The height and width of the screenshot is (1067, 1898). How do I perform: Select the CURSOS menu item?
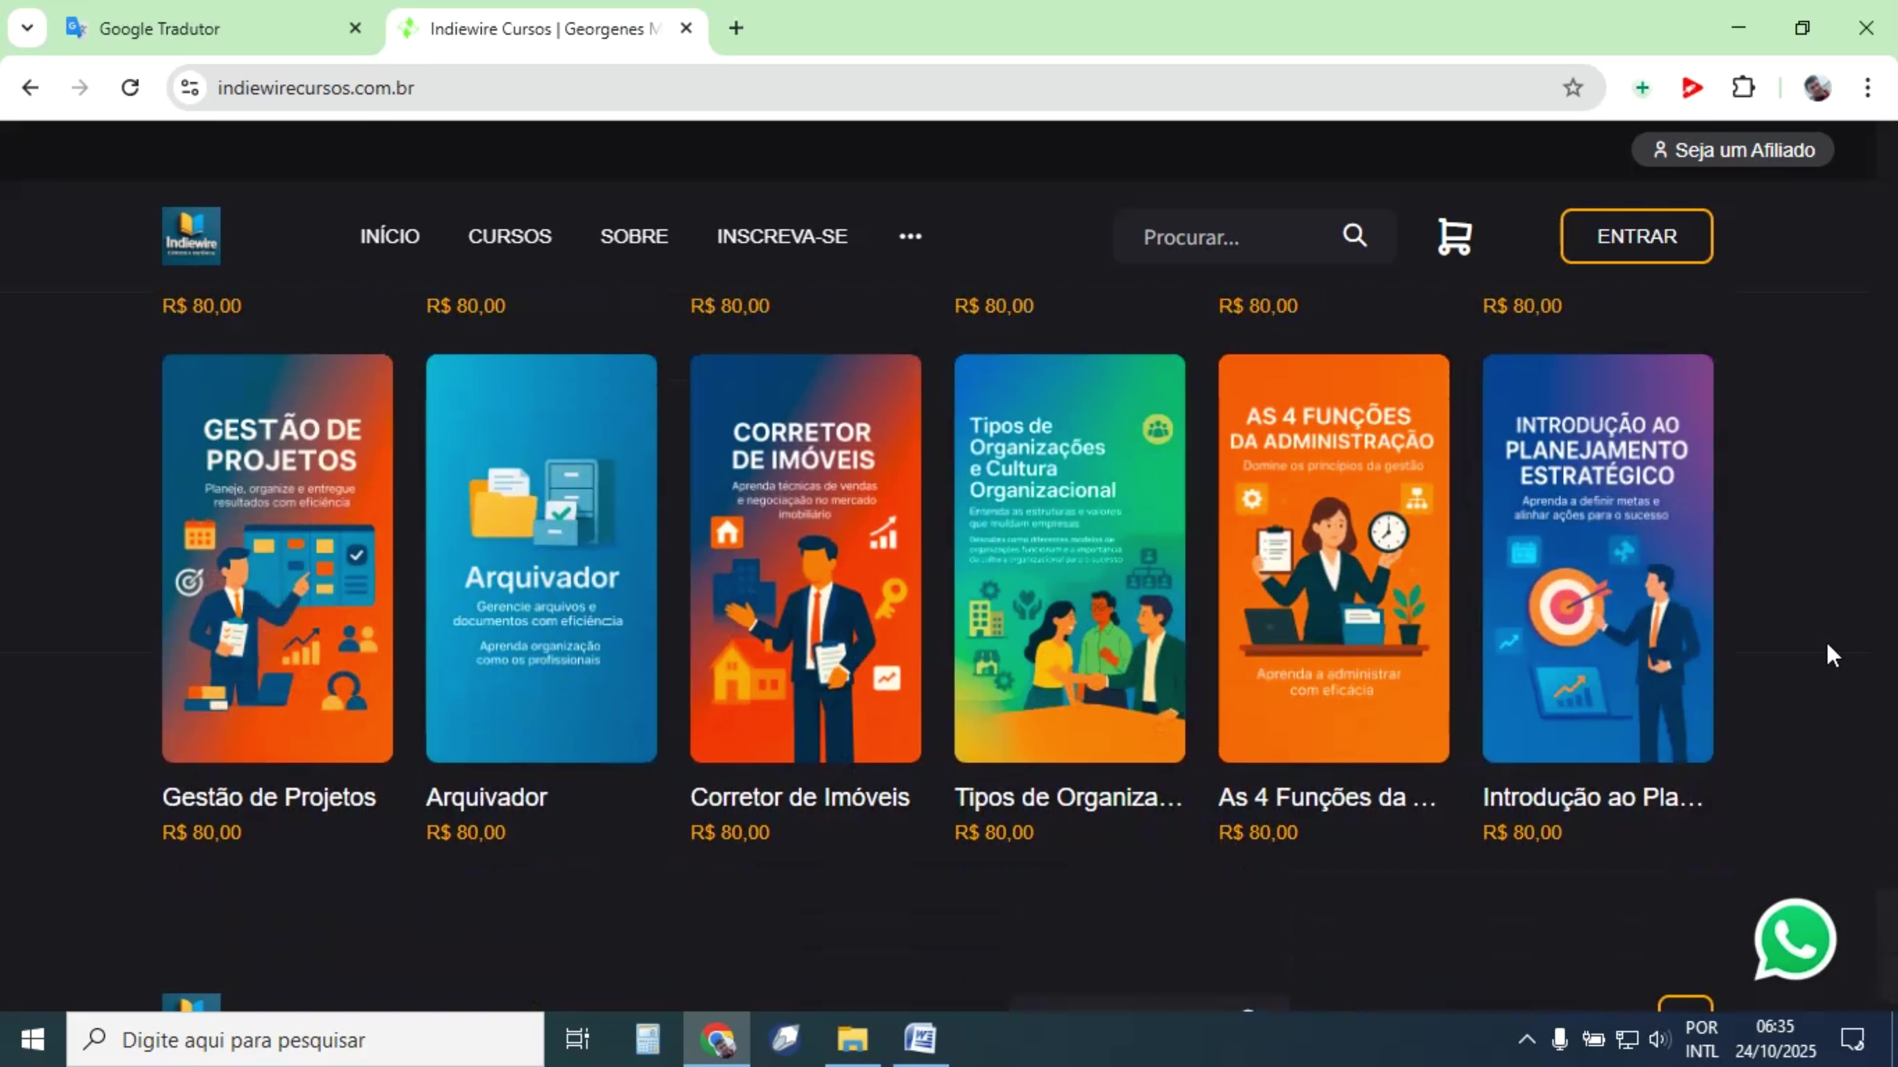pyautogui.click(x=509, y=237)
